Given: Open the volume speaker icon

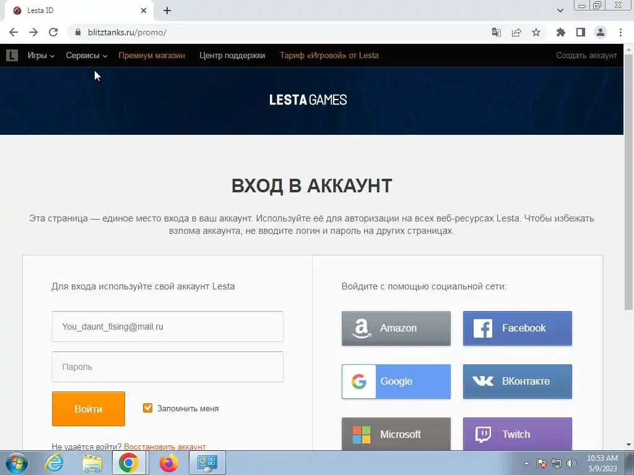Looking at the screenshot, I should coord(571,463).
